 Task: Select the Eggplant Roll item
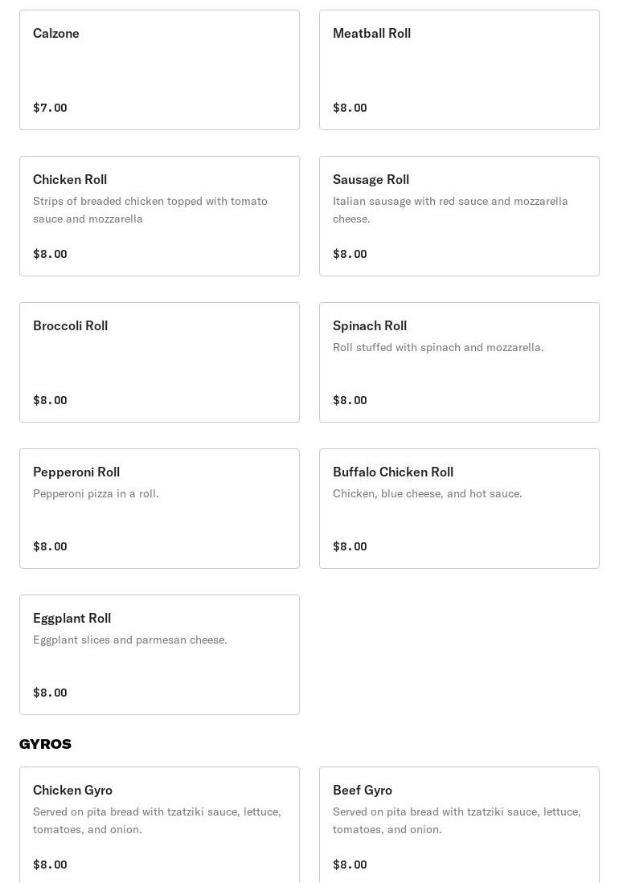(x=159, y=655)
